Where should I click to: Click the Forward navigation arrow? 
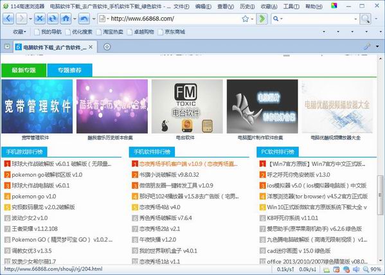pos(22,19)
